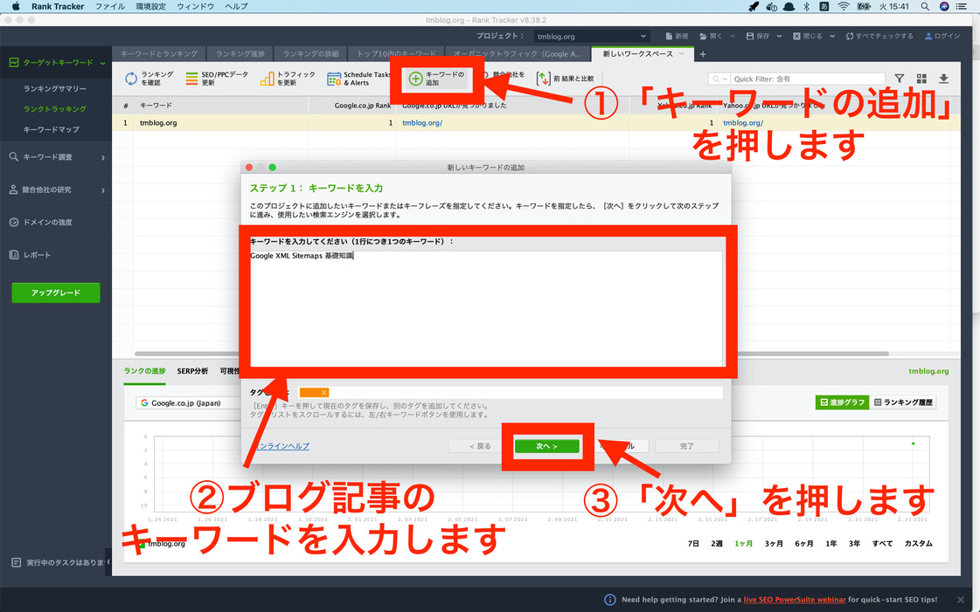The height and width of the screenshot is (612, 980).
Task: Click the 新規 new project icon
Action: [669, 36]
